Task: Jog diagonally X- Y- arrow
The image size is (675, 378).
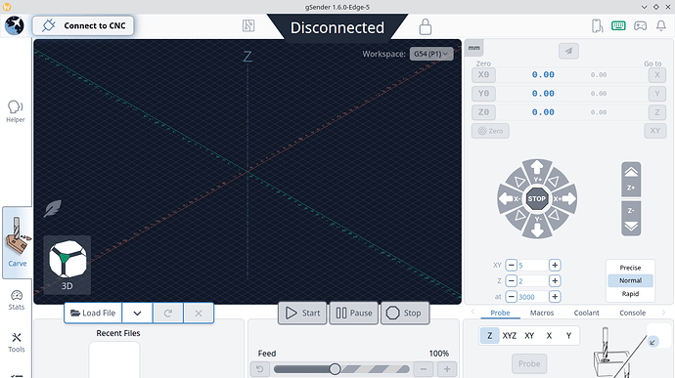Action: point(519,216)
